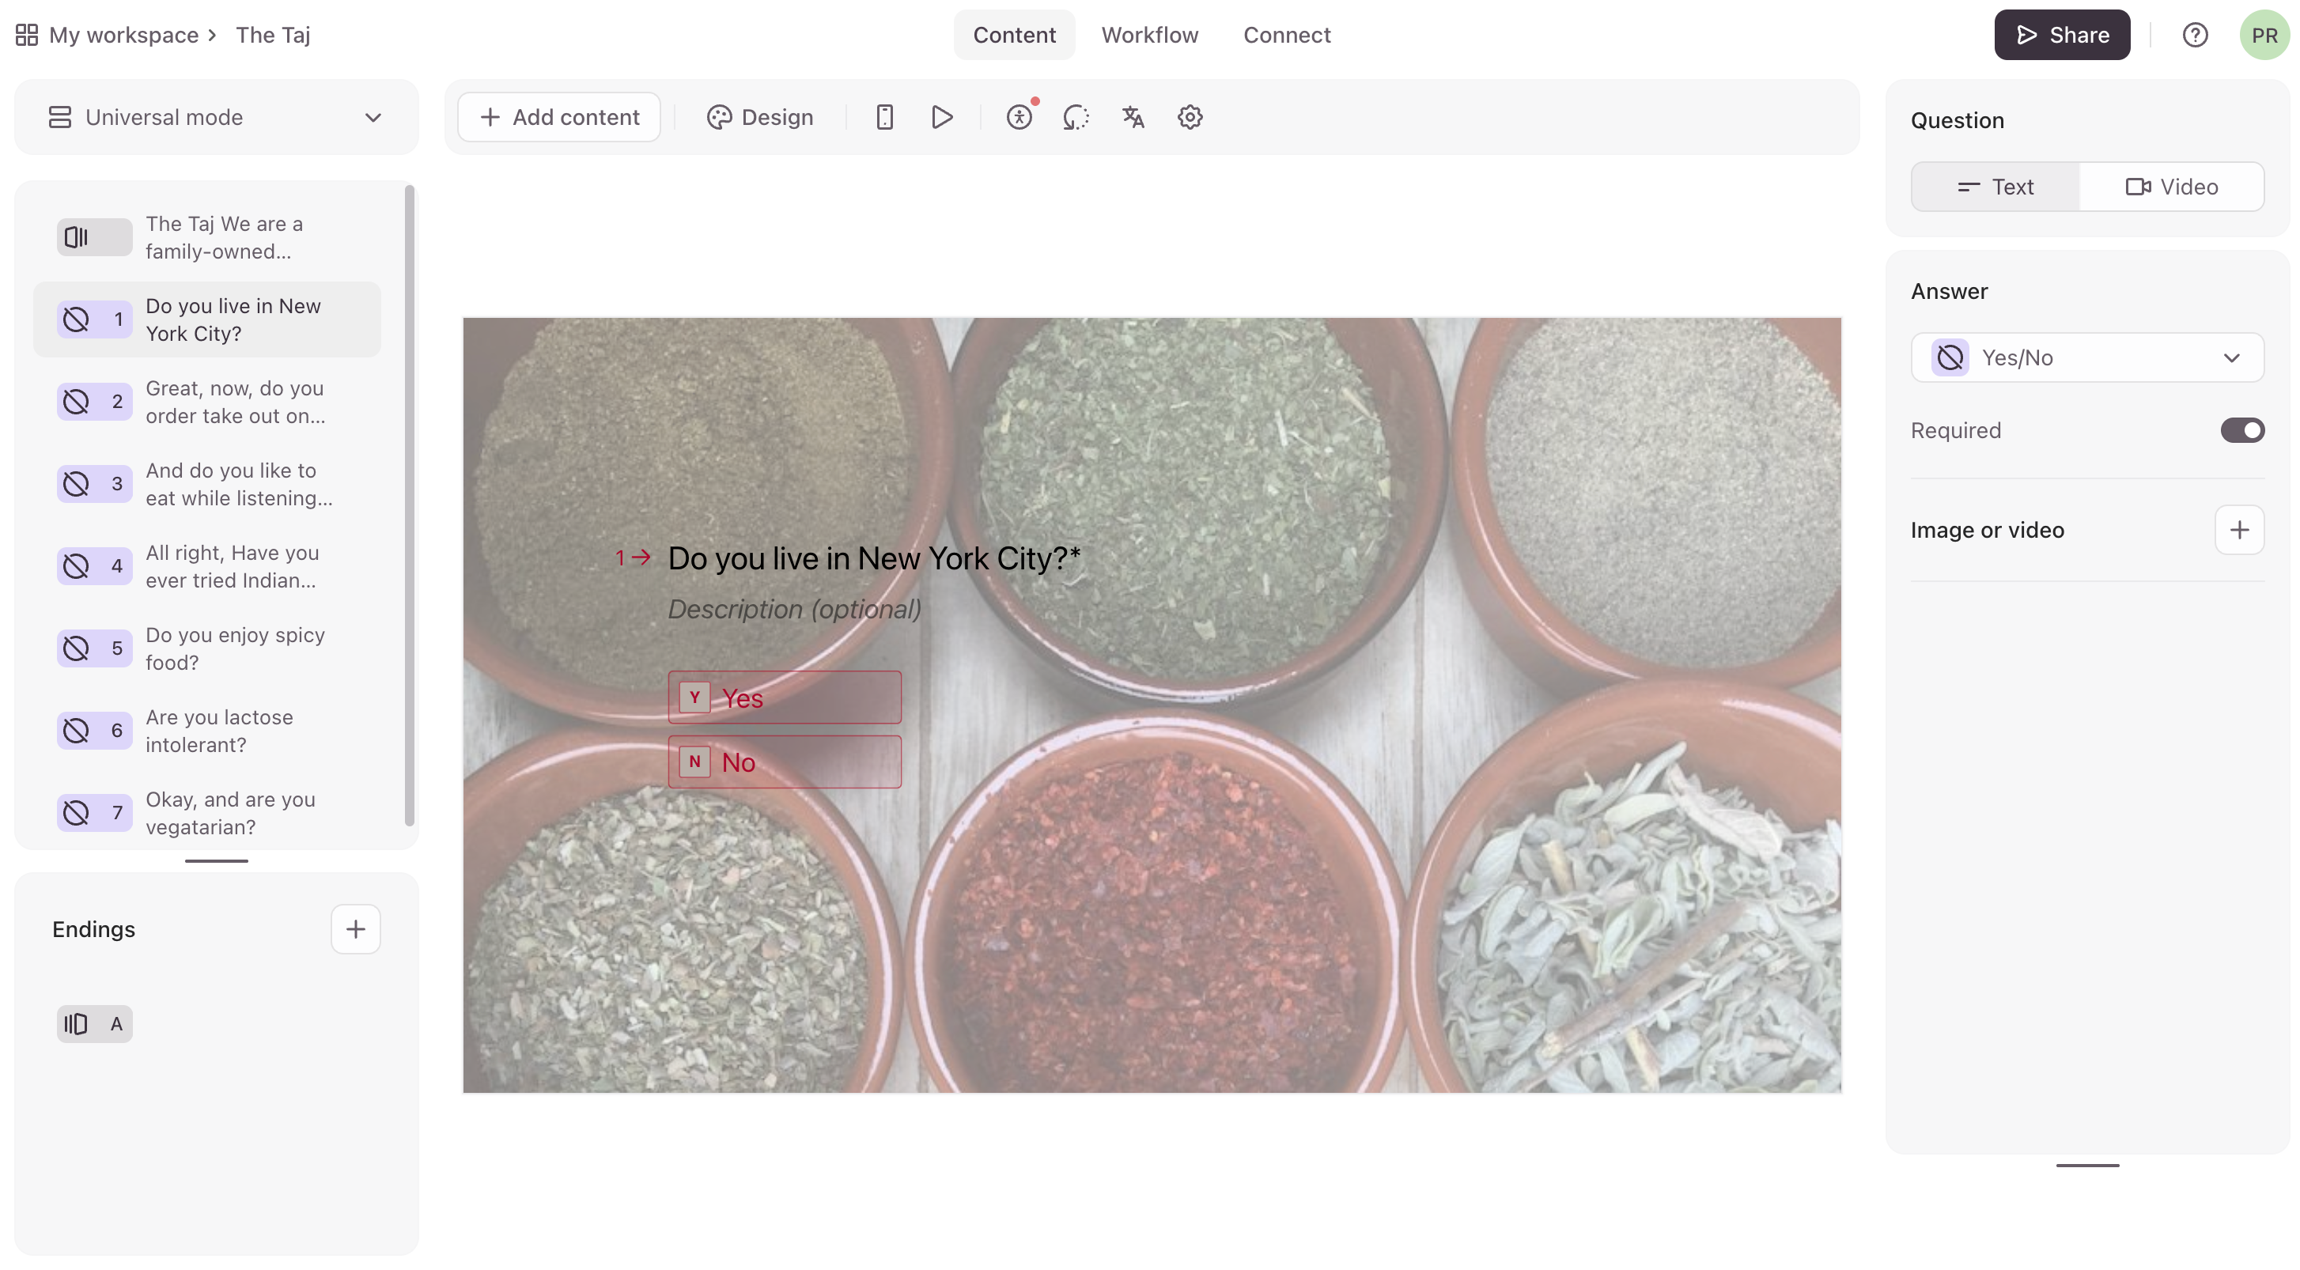Click the Endings section heading

pos(94,929)
